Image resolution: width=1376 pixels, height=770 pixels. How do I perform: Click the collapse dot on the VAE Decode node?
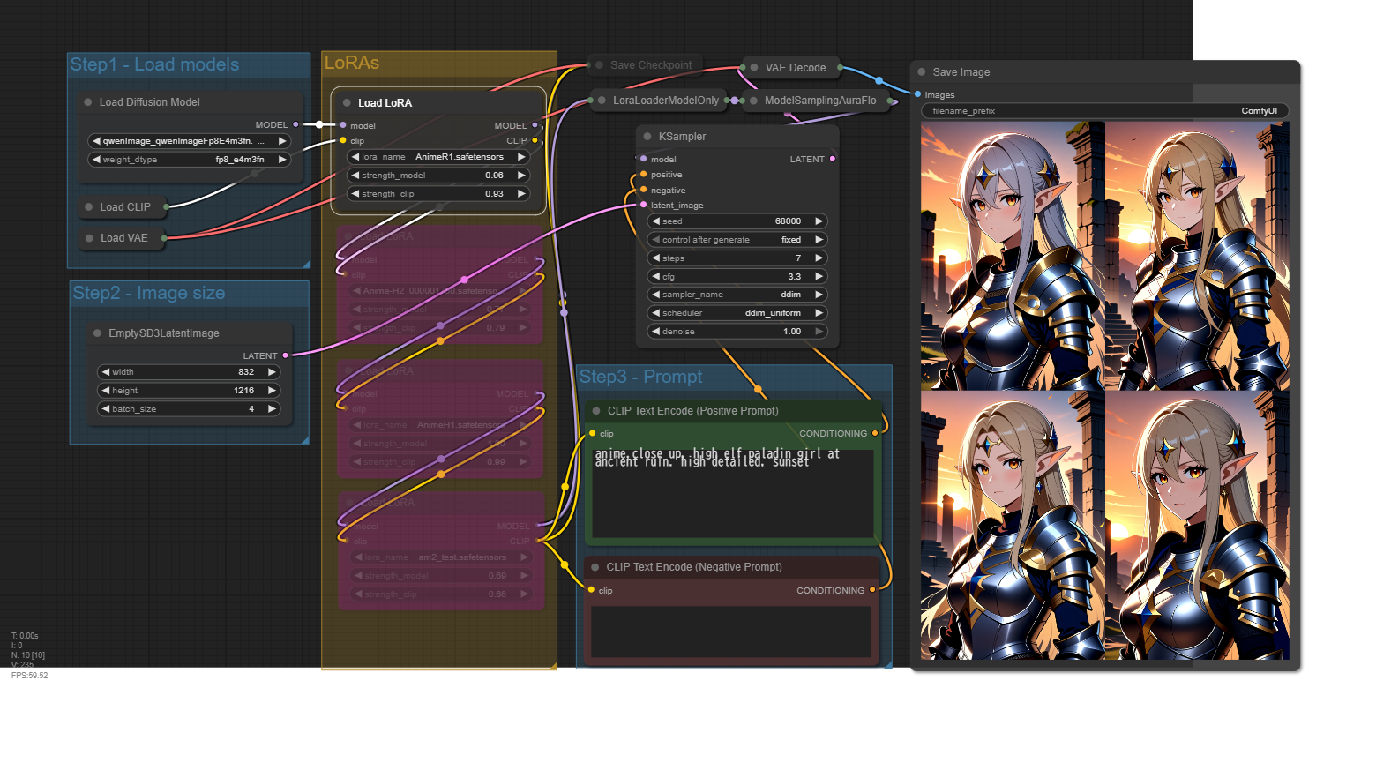pyautogui.click(x=754, y=68)
